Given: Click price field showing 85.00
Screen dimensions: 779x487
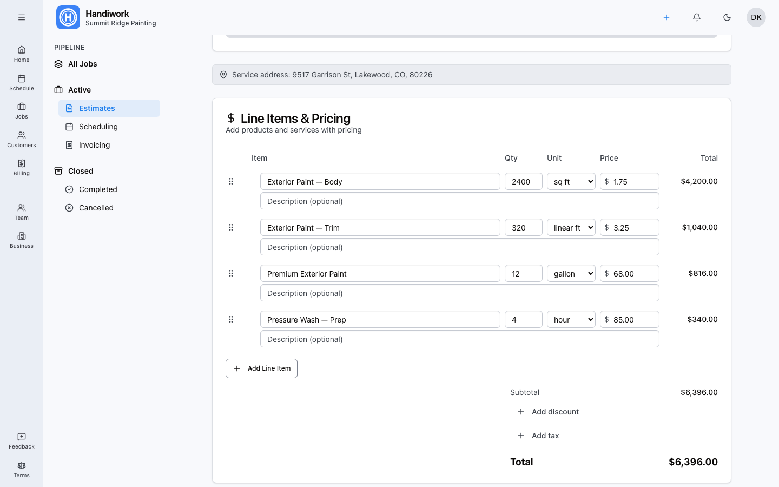Looking at the screenshot, I should (x=630, y=319).
